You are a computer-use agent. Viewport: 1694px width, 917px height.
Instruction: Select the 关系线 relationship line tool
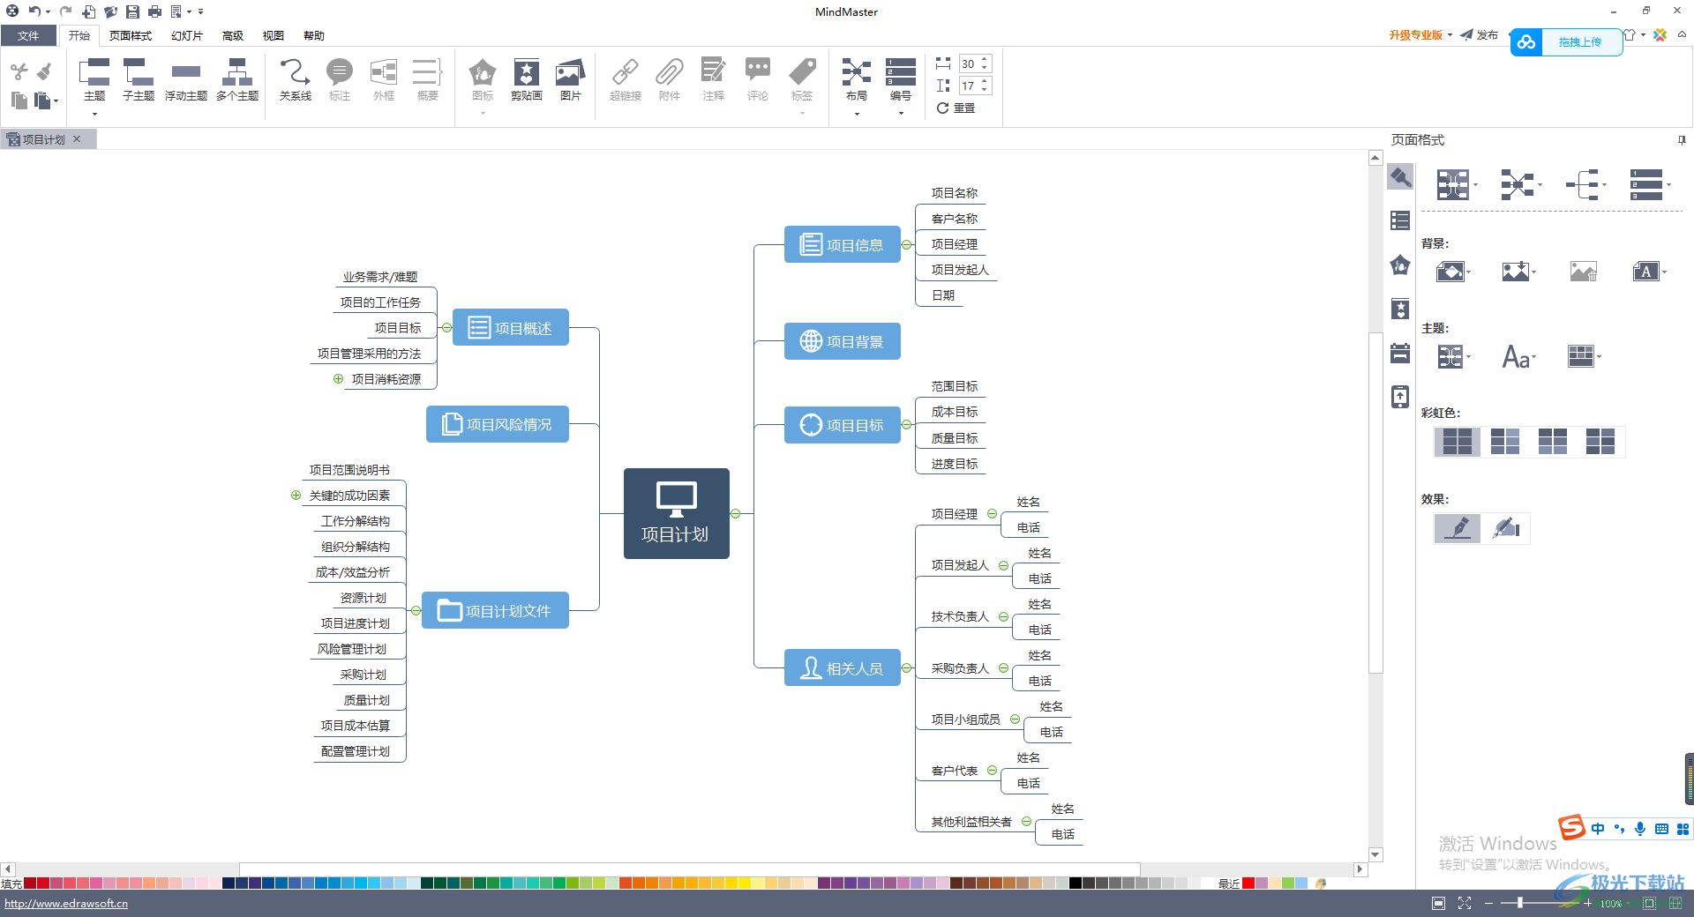[296, 79]
